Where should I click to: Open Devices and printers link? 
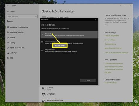coord(112,36)
